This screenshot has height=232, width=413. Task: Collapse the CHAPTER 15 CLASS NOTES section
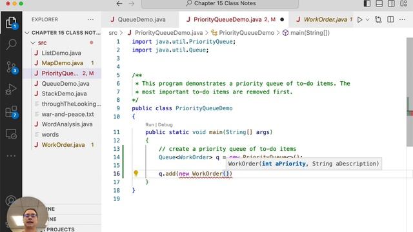(x=63, y=33)
